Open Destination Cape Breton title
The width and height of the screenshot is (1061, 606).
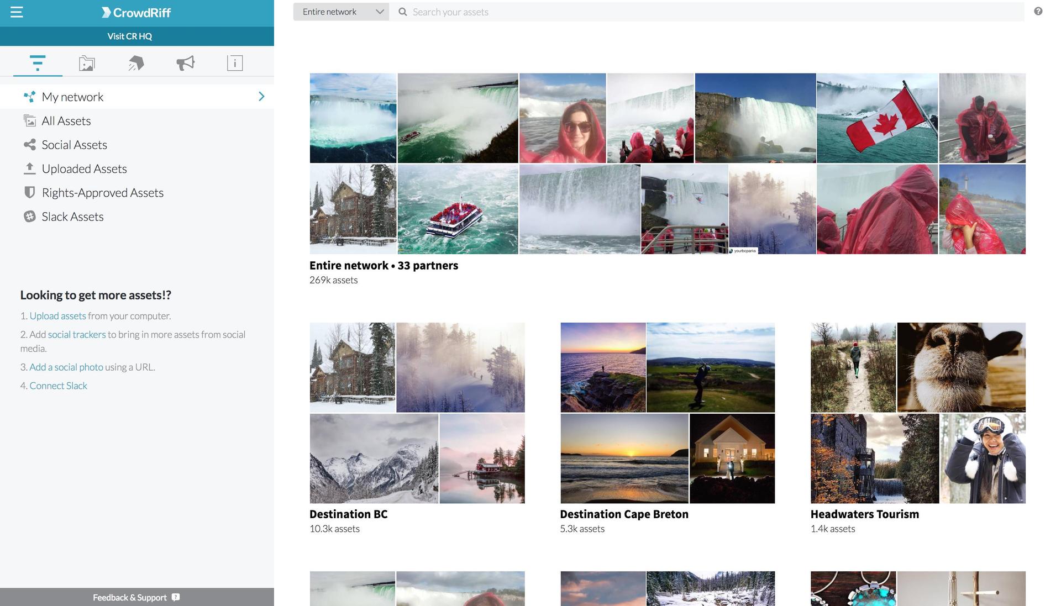(624, 514)
